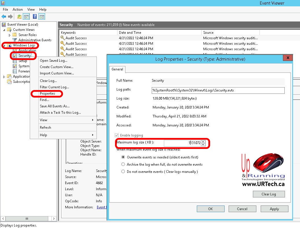Image resolution: width=300 pixels, height=228 pixels.
Task: Select the System log icon in tree
Action: coord(15,66)
